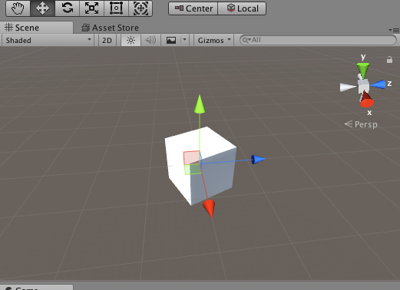Click the red X axis cone on orientation gizmo
The image size is (400, 290).
pyautogui.click(x=367, y=101)
